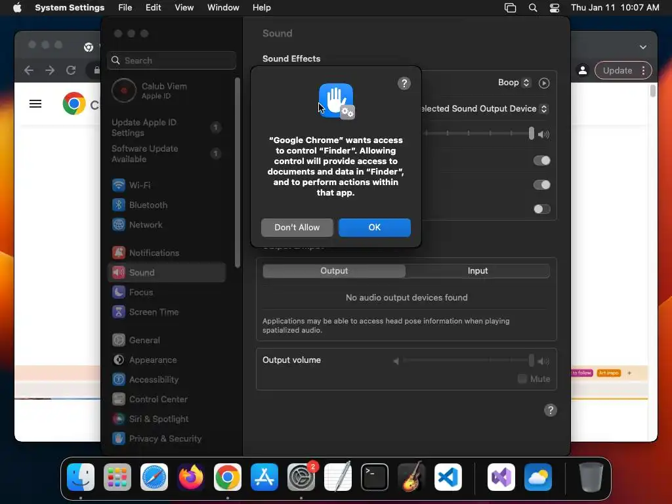
Task: Turn off the second Sound Effects switch
Action: coord(541,184)
